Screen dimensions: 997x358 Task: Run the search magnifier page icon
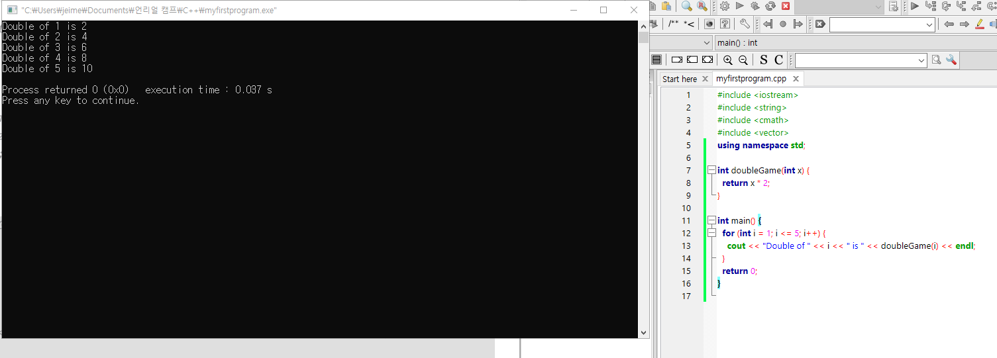click(936, 60)
